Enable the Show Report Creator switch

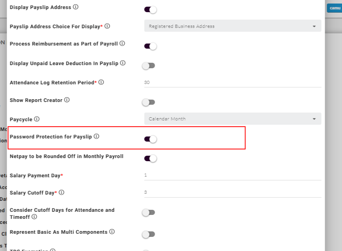pos(149,102)
